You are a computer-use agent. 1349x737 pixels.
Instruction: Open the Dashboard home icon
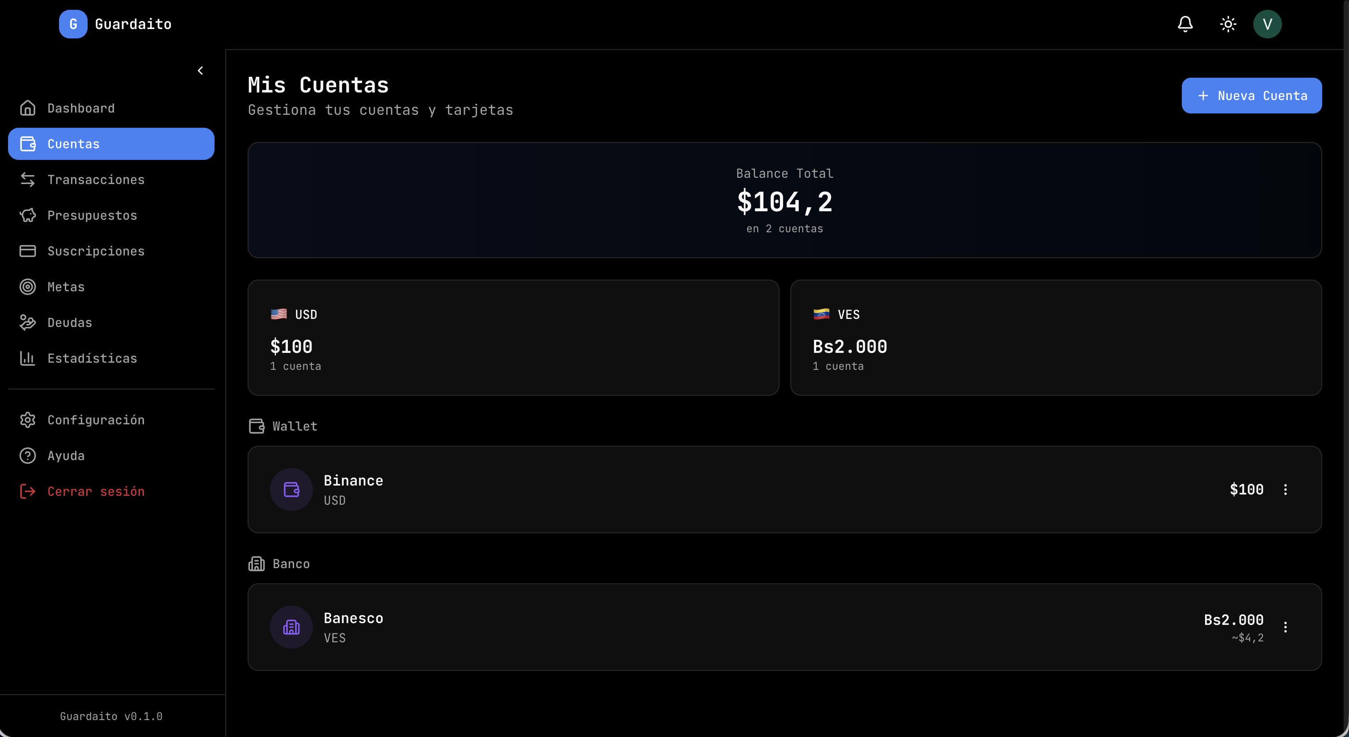[28, 108]
